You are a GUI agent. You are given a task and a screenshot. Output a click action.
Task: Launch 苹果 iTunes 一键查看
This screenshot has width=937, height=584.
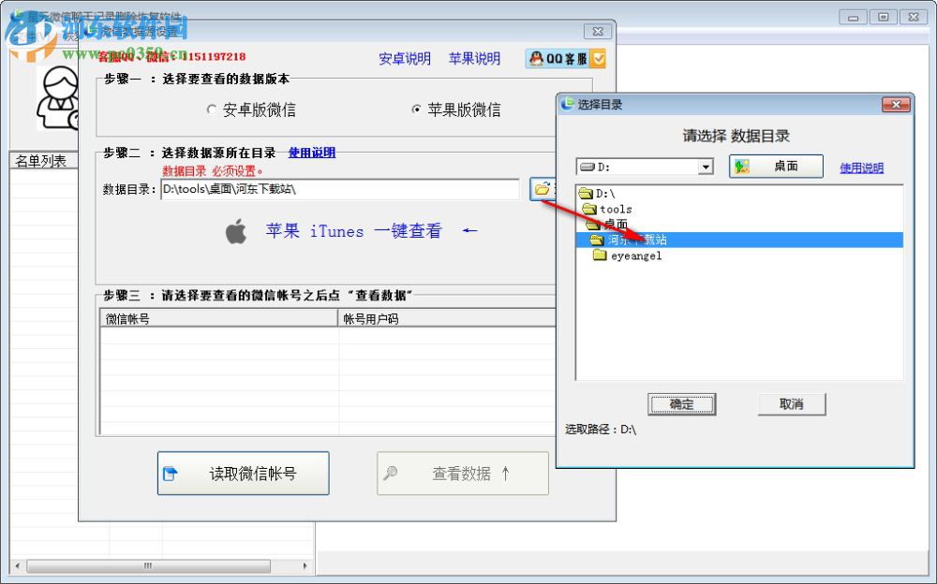[354, 230]
